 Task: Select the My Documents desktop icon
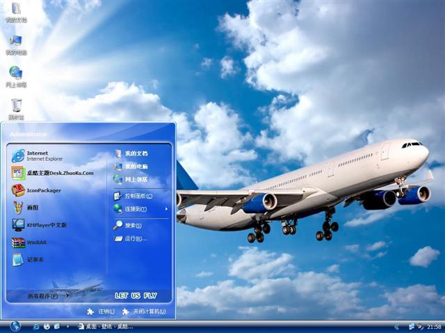[16, 12]
